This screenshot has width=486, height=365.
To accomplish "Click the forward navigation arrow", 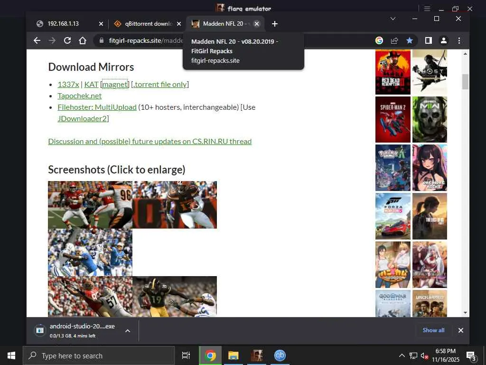I will pyautogui.click(x=52, y=40).
